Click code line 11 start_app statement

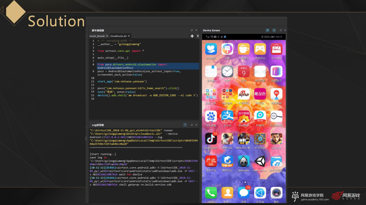point(122,82)
